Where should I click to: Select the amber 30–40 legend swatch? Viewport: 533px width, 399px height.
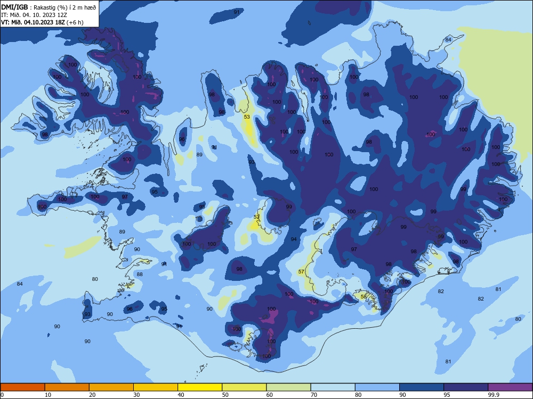click(x=156, y=387)
